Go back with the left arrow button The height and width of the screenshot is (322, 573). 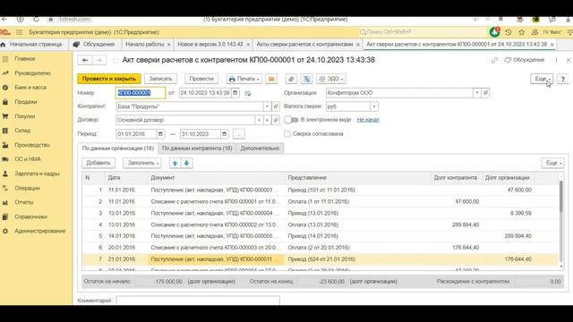[x=85, y=60]
